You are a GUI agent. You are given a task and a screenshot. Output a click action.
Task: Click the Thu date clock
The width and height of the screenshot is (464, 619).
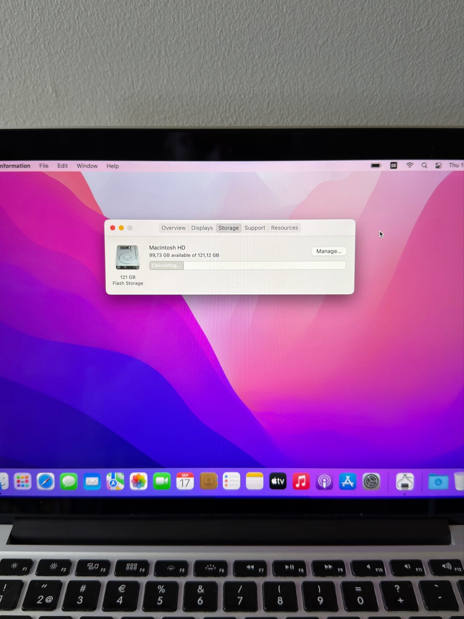point(456,165)
